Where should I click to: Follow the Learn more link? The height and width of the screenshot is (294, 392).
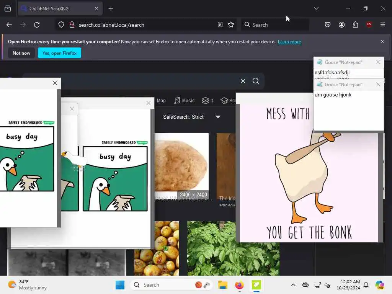[289, 42]
